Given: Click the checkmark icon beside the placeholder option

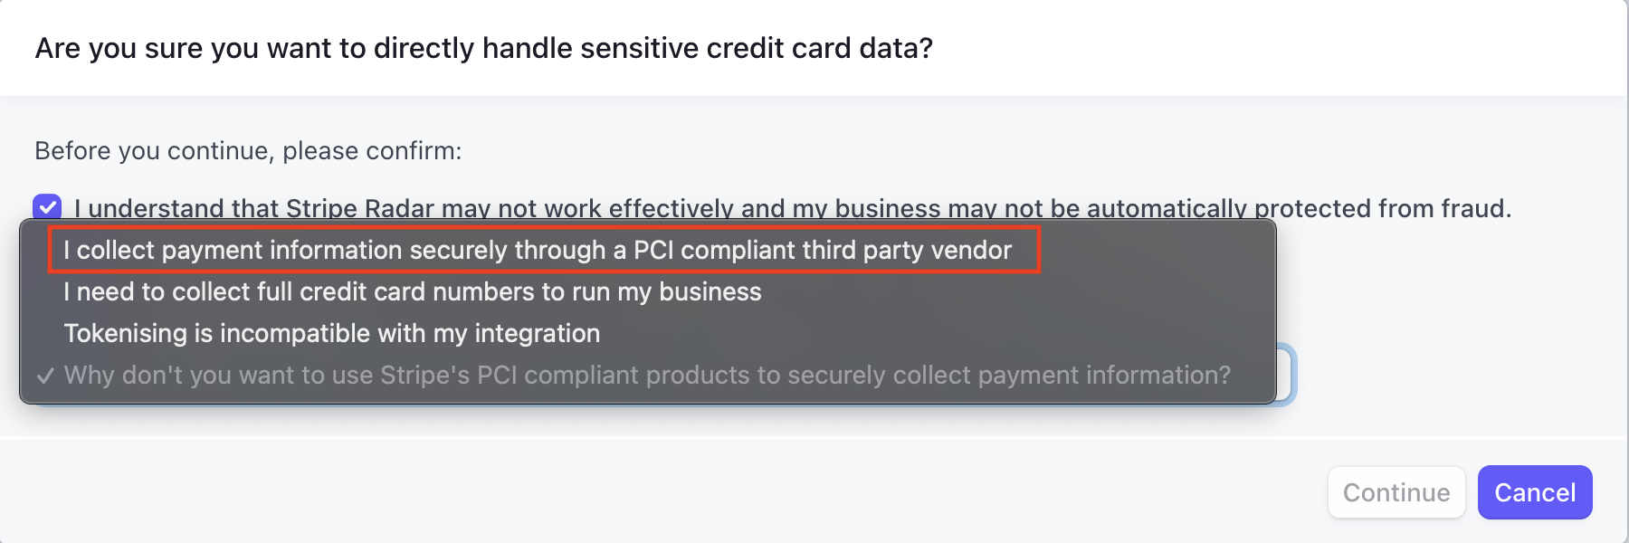Looking at the screenshot, I should pos(45,376).
